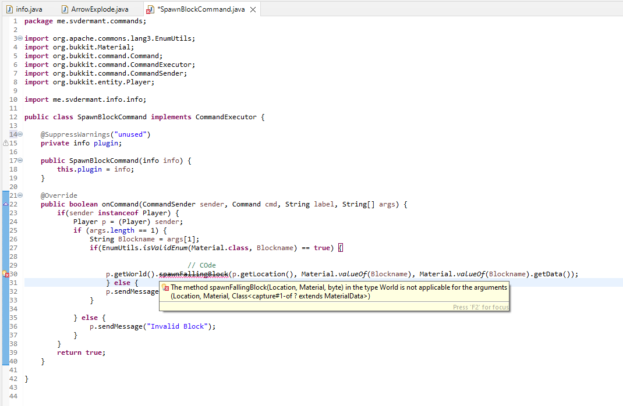Click the '// COde' comment
The height and width of the screenshot is (406, 623).
[201, 265]
